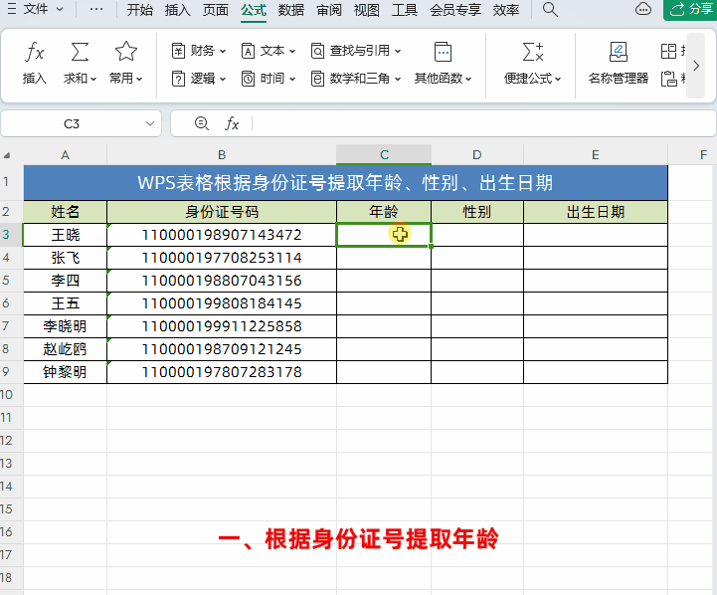This screenshot has height=595, width=717.
Task: Select column D header
Action: [x=477, y=155]
